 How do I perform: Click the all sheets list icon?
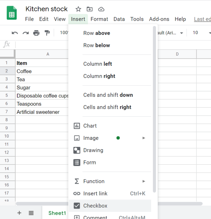click(31, 213)
